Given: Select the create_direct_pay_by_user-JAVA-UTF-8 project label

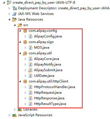Looking at the screenshot, I should click(44, 3).
